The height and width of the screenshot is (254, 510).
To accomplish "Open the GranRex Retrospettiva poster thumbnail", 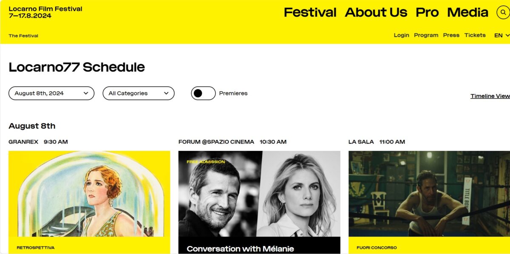I will point(89,194).
